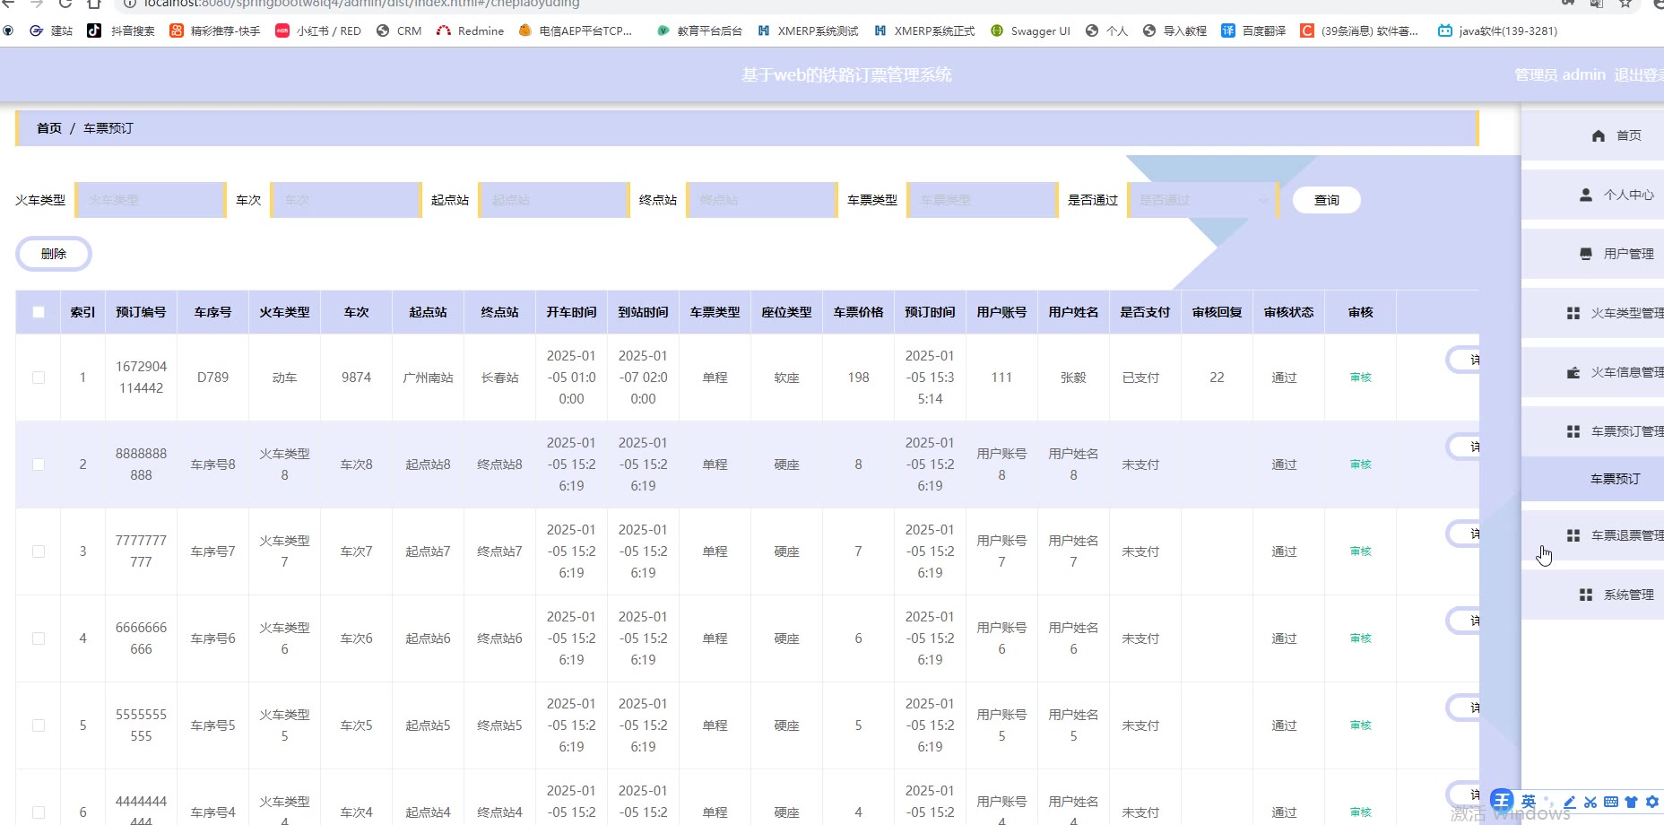Click the 火车类型管理 grid icon

coord(1573,313)
